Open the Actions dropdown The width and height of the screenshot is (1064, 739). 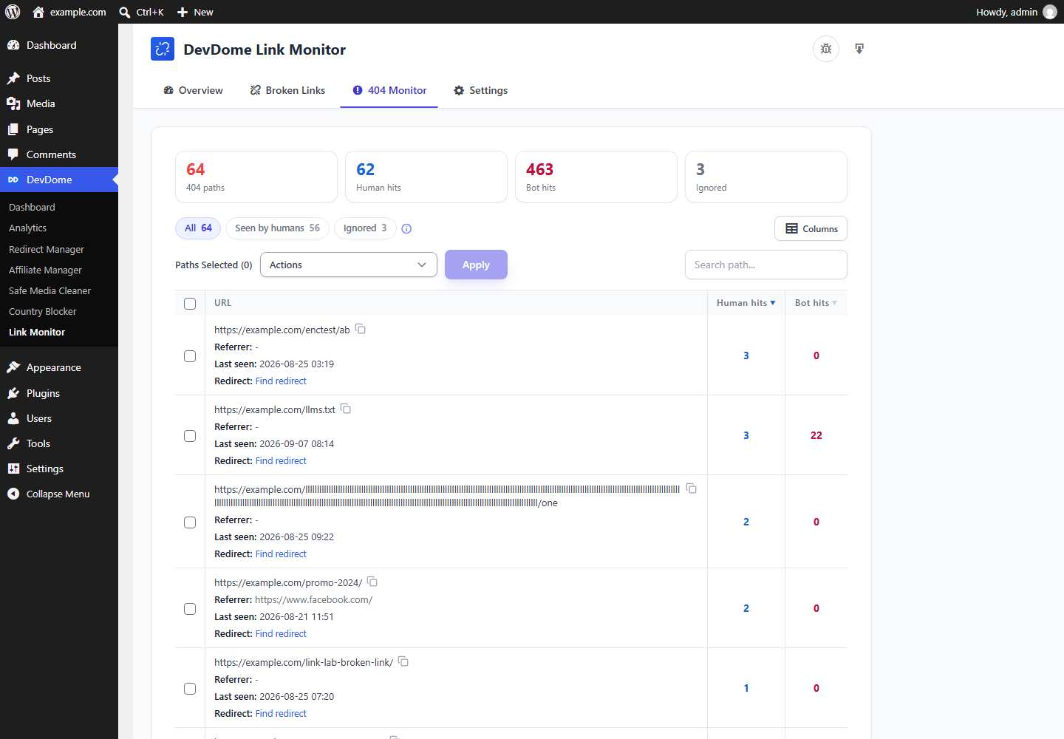click(349, 265)
